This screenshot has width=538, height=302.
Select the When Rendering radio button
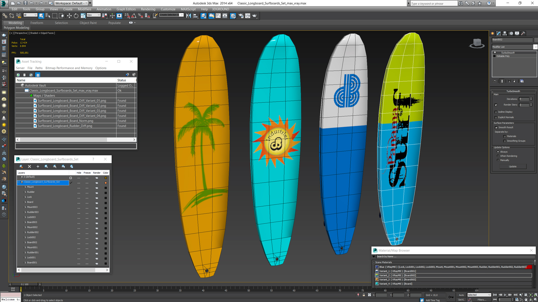click(x=498, y=156)
